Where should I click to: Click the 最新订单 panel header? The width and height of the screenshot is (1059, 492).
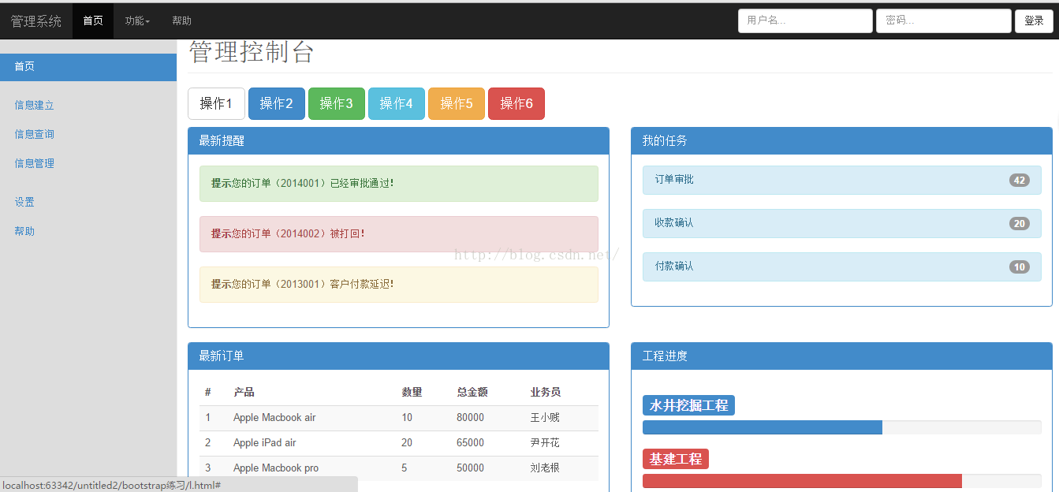pos(399,356)
